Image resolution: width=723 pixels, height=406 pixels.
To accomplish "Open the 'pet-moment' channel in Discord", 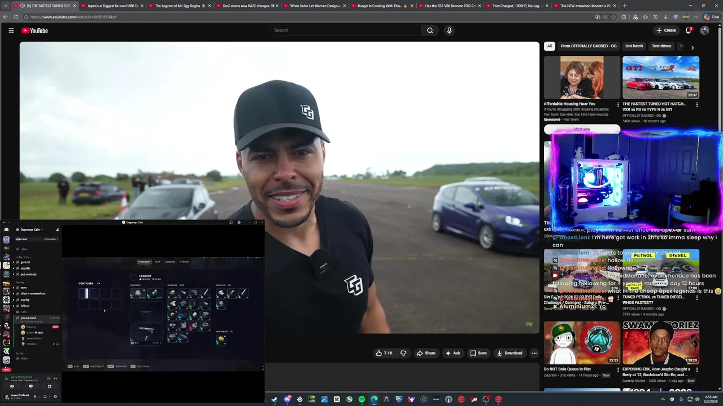I will coord(28,275).
